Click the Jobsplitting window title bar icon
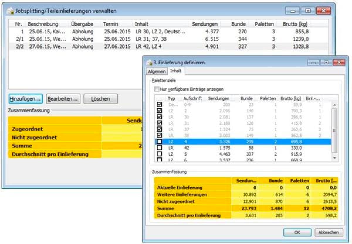The height and width of the screenshot is (244, 352). coord(10,11)
